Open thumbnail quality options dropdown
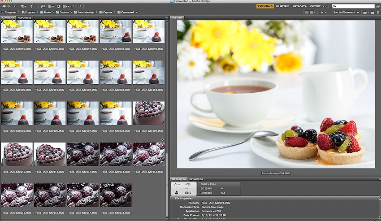This screenshot has width=381, height=221. (x=312, y=12)
